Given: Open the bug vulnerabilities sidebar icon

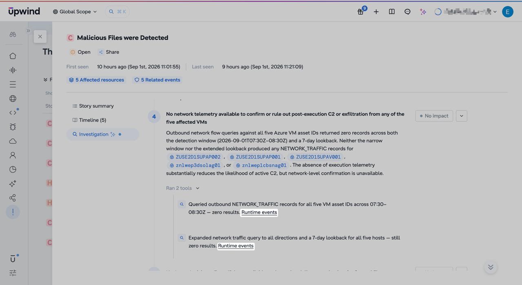Looking at the screenshot, I should tap(13, 127).
